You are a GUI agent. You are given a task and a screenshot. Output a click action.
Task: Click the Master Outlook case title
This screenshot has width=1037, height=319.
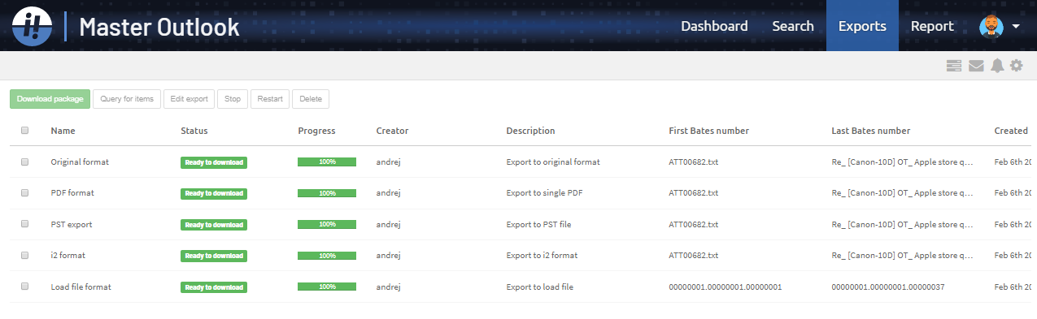pos(159,27)
